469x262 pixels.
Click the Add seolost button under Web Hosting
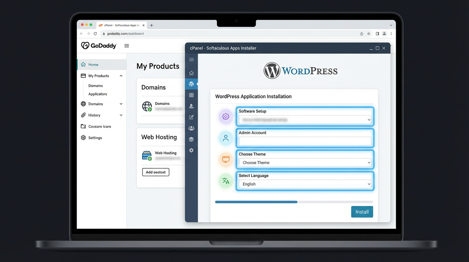pos(155,172)
